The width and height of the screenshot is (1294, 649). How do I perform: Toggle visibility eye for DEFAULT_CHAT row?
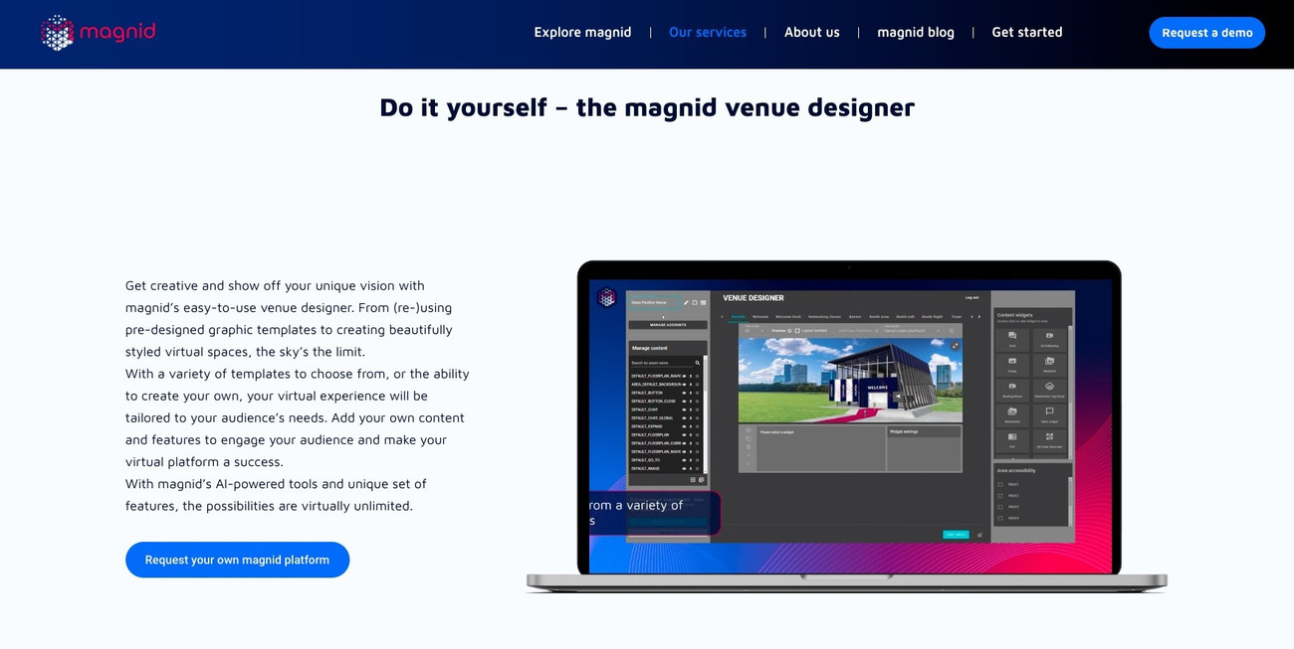point(684,409)
